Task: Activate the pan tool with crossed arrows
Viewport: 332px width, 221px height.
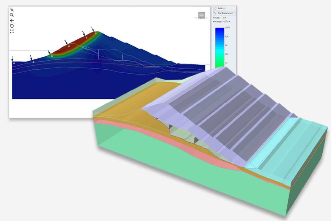Action: click(12, 20)
